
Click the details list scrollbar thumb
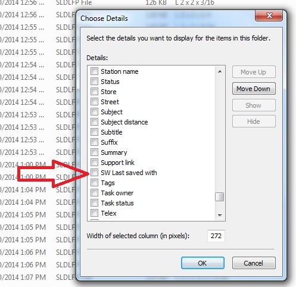coord(220,196)
